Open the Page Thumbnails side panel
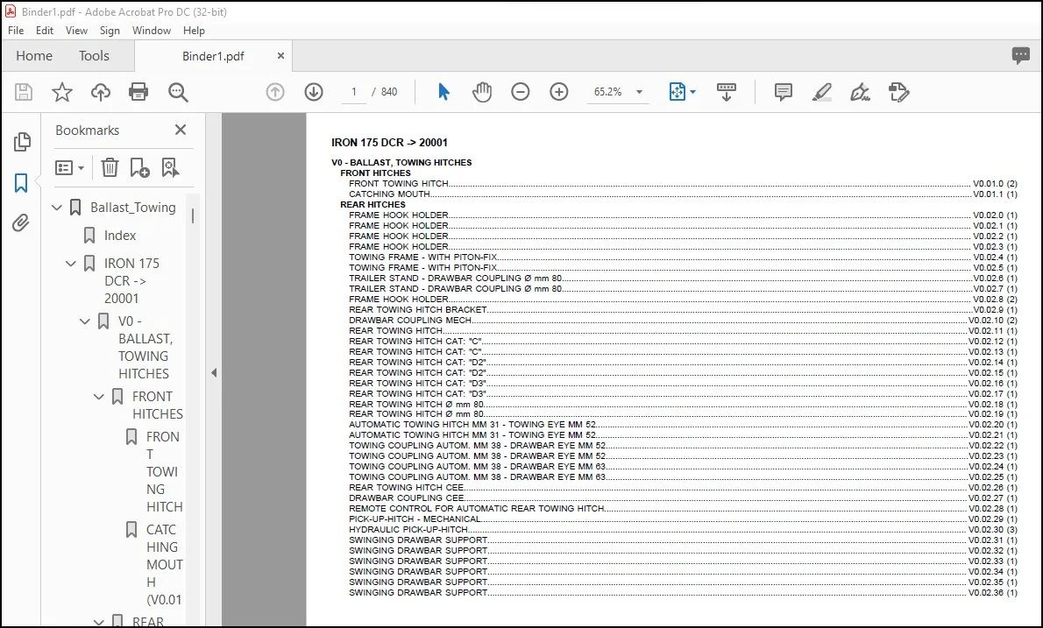The width and height of the screenshot is (1043, 628). point(22,142)
